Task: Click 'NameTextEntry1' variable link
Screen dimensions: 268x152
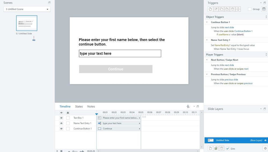Action: tap(222, 45)
